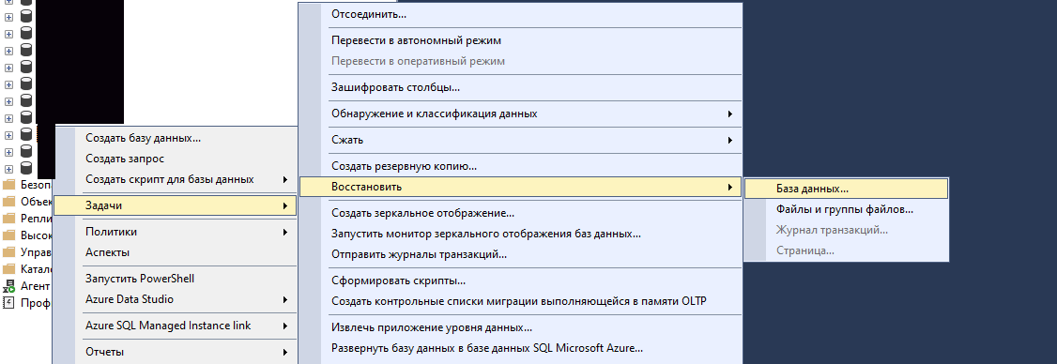Choose Создать зеркальное отображение...
The width and height of the screenshot is (1057, 364).
[x=520, y=213]
